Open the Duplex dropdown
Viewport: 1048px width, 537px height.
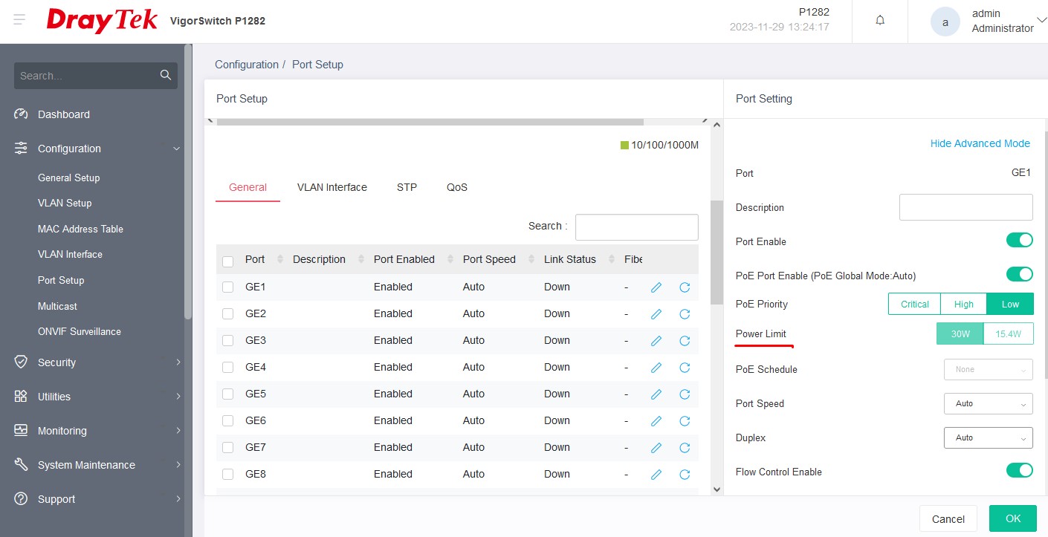(988, 437)
